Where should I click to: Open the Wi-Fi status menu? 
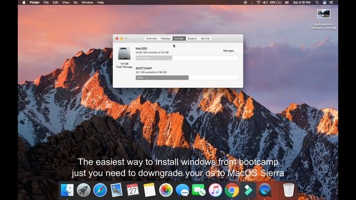258,2
